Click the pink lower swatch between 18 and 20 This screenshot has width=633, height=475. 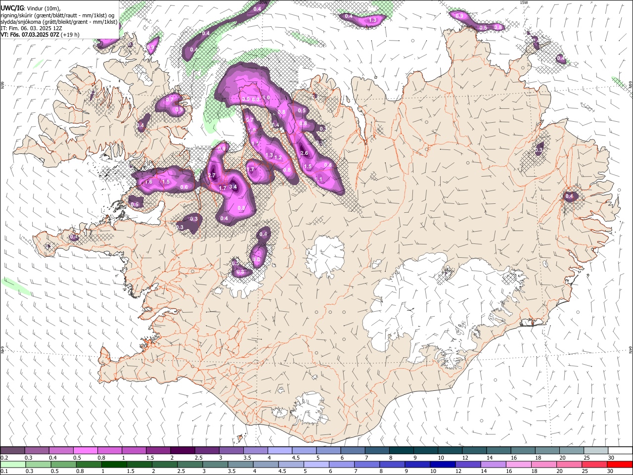[544, 464]
